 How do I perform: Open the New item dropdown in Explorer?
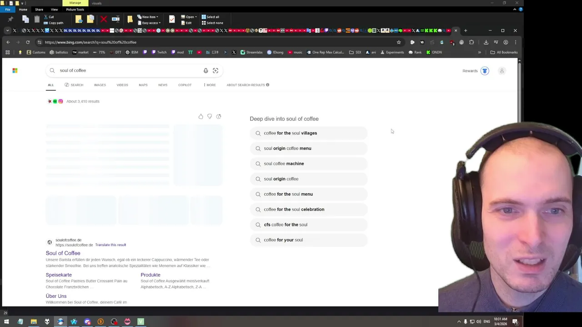(148, 17)
